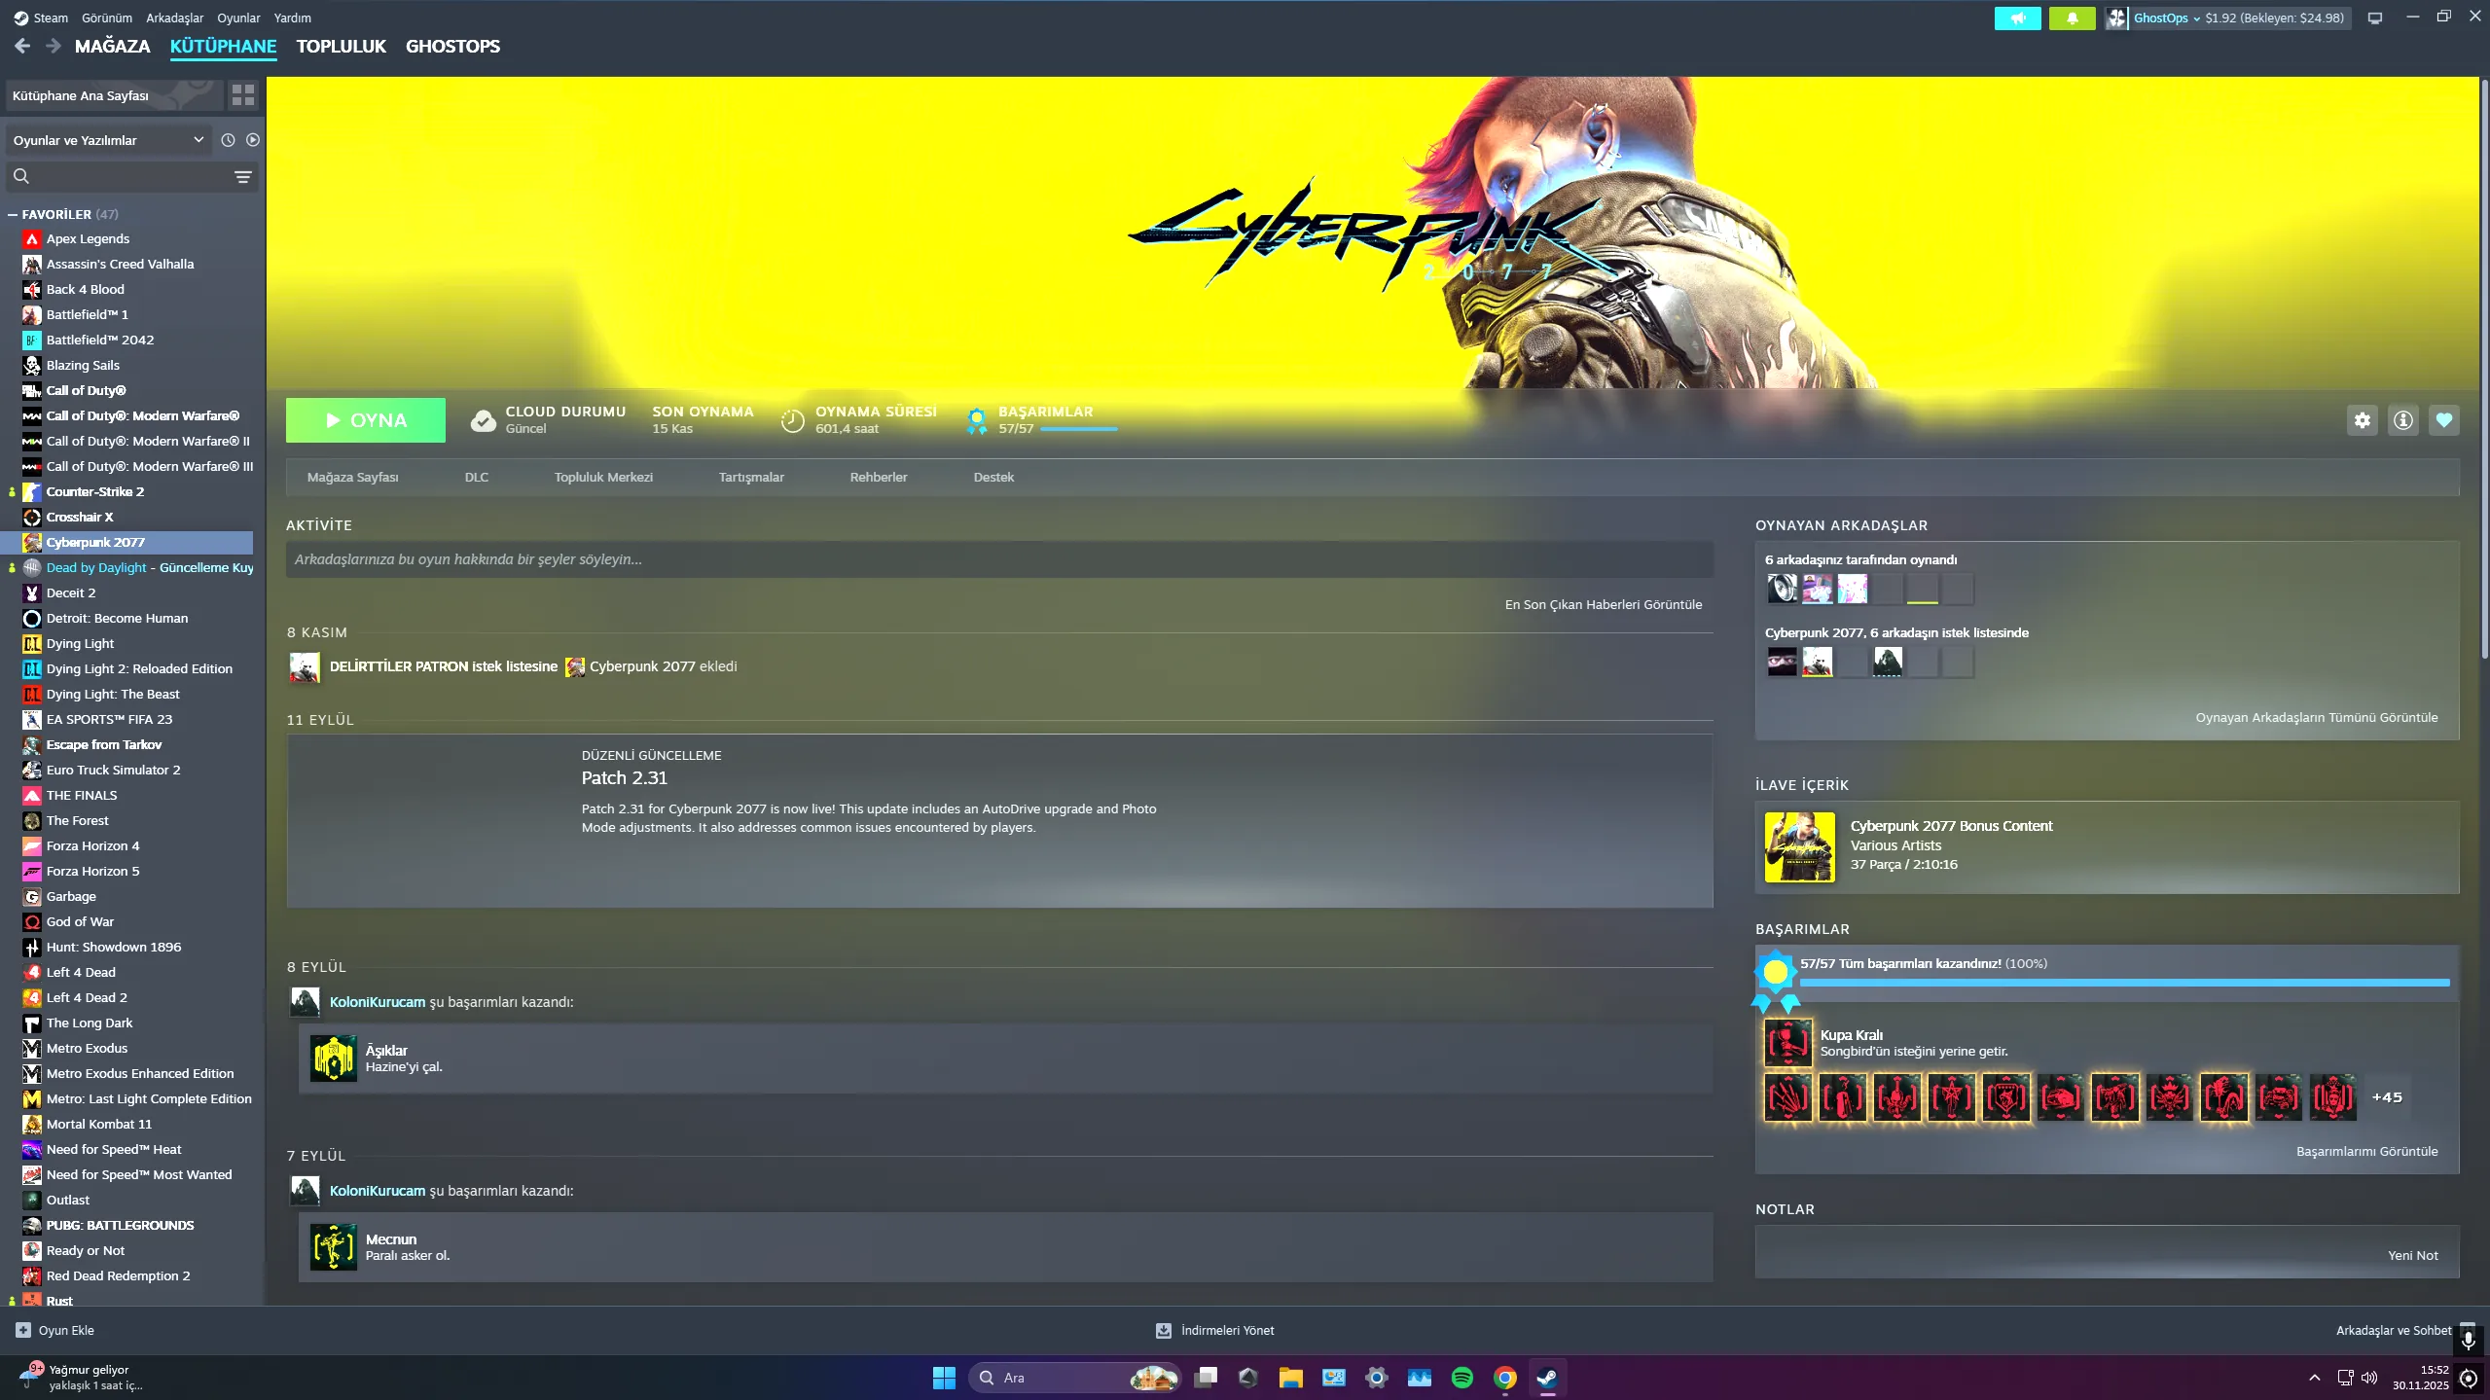Click the forward navigation arrow
Screen dimensions: 2490x1400
(x=54, y=46)
